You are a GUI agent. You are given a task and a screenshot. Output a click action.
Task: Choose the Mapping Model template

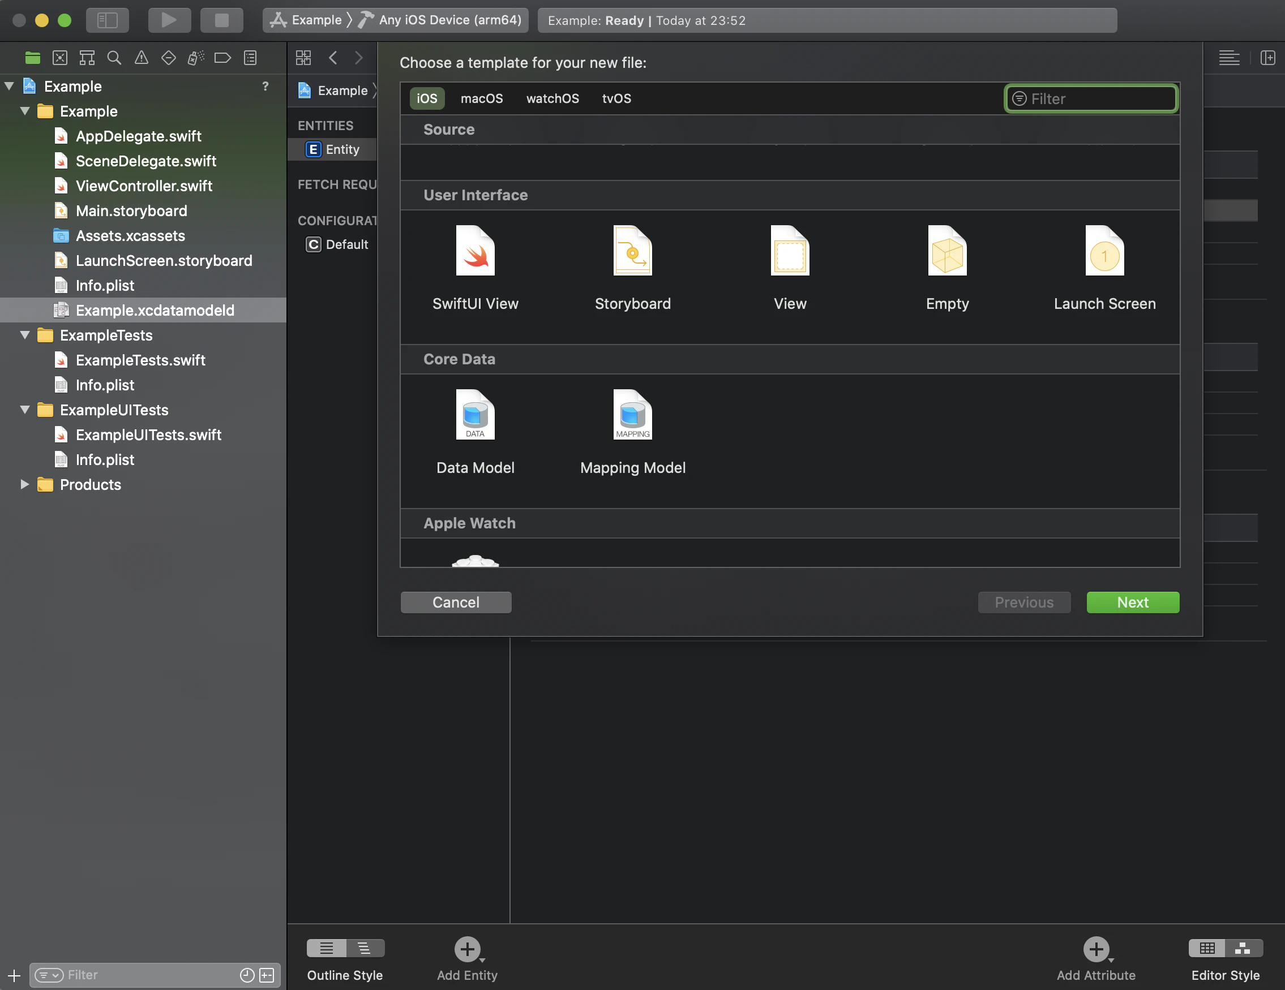pyautogui.click(x=632, y=432)
